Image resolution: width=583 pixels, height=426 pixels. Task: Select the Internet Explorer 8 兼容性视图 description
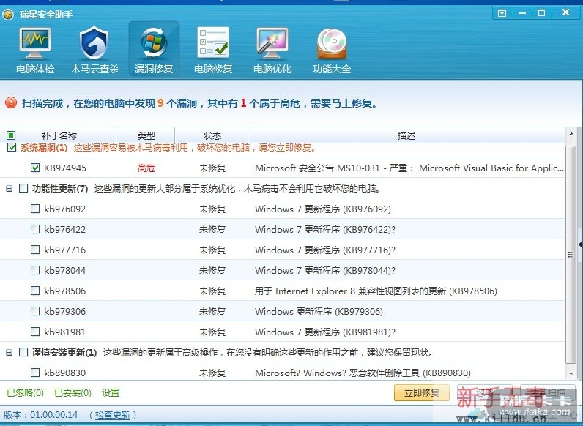[376, 291]
